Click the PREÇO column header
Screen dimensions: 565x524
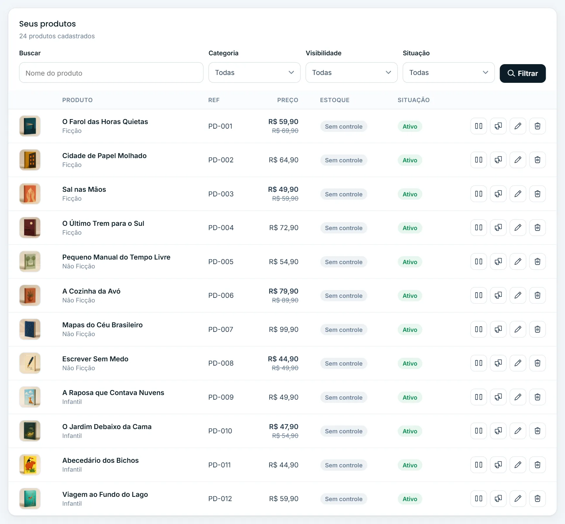288,100
